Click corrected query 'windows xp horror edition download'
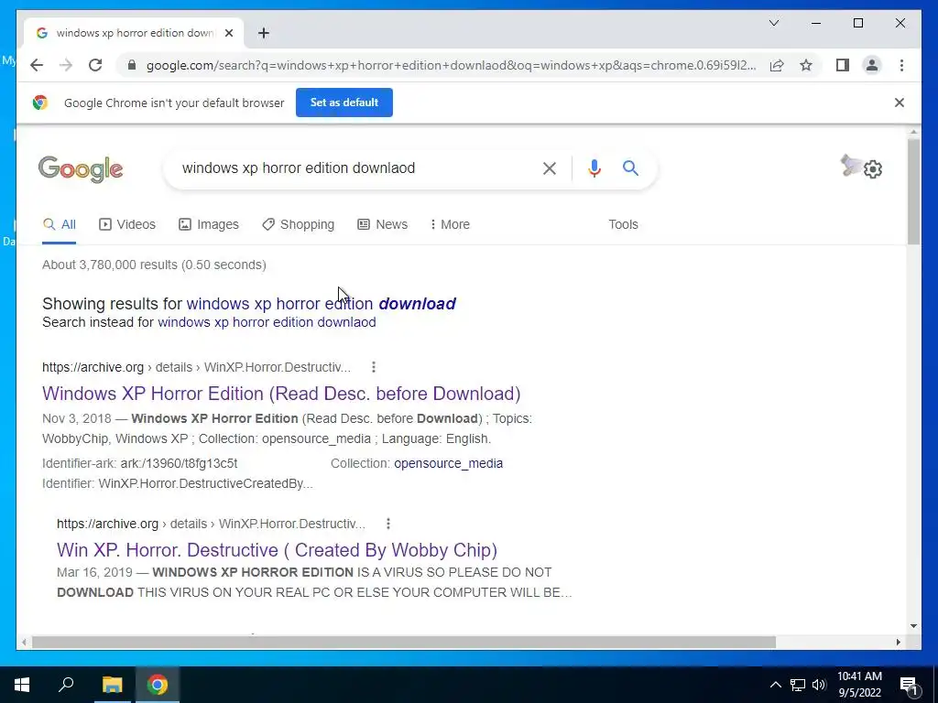Viewport: 938px width, 703px height. coord(321,304)
